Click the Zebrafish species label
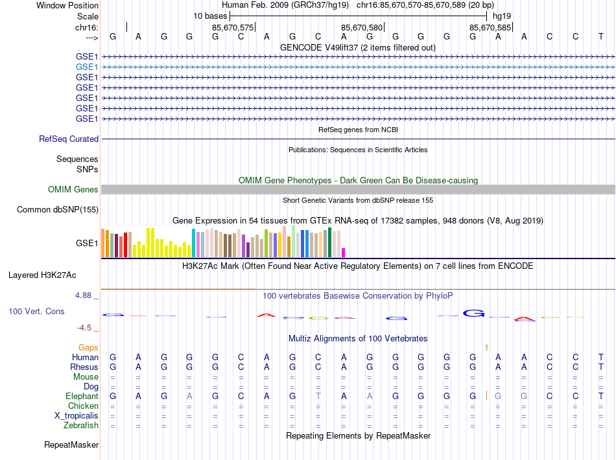The width and height of the screenshot is (616, 460). coord(81,425)
